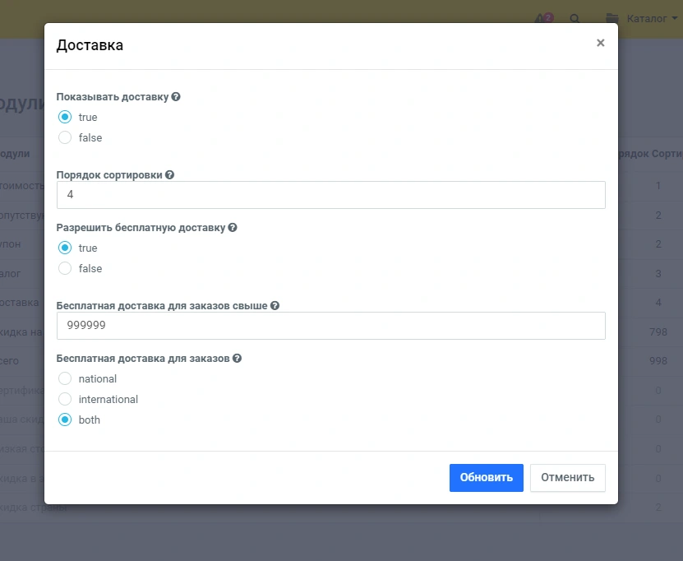Click help icon beside "Показывать доставку"
Viewport: 683px width, 561px height.
pyautogui.click(x=176, y=97)
